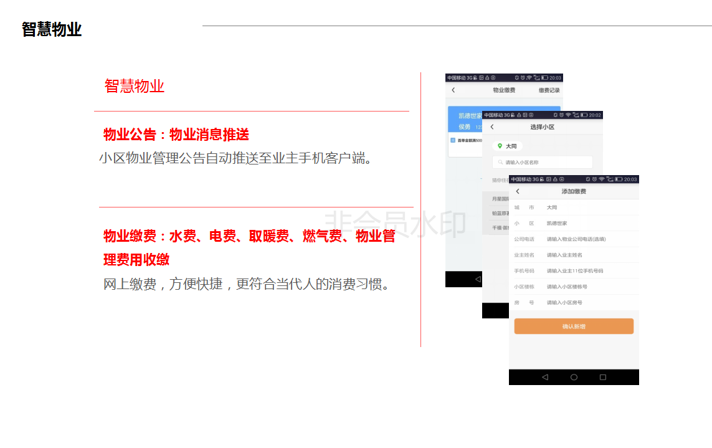Click the orange 确认新增 button
712x448 pixels.
573,326
